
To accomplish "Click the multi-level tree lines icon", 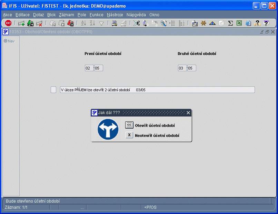I will tap(181, 23).
